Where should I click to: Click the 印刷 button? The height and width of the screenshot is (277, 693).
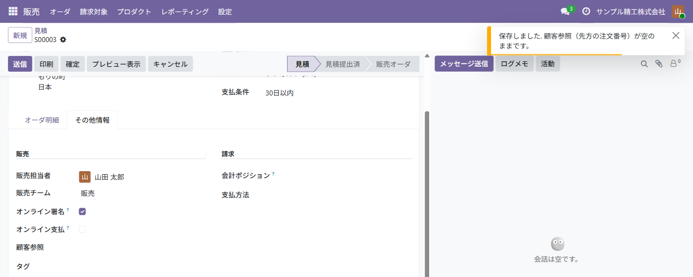[x=47, y=64]
